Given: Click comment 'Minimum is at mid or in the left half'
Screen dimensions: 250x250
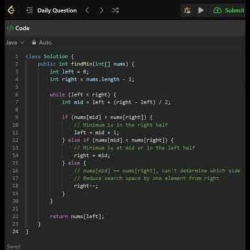Looking at the screenshot, I should (135, 148).
